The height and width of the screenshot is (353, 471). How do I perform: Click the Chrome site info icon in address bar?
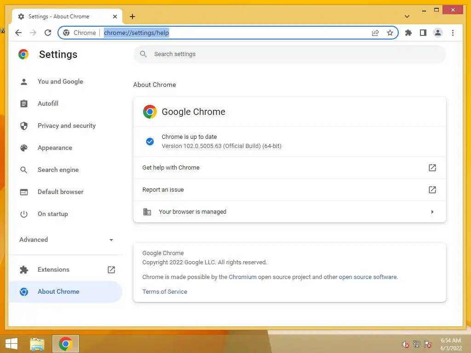point(66,33)
